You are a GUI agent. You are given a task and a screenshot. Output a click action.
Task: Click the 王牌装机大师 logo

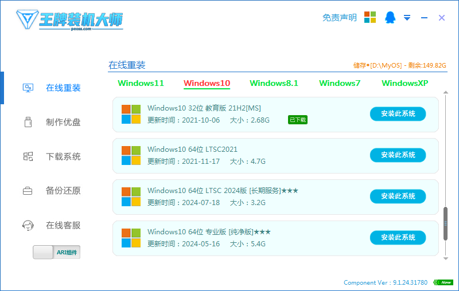(x=69, y=20)
